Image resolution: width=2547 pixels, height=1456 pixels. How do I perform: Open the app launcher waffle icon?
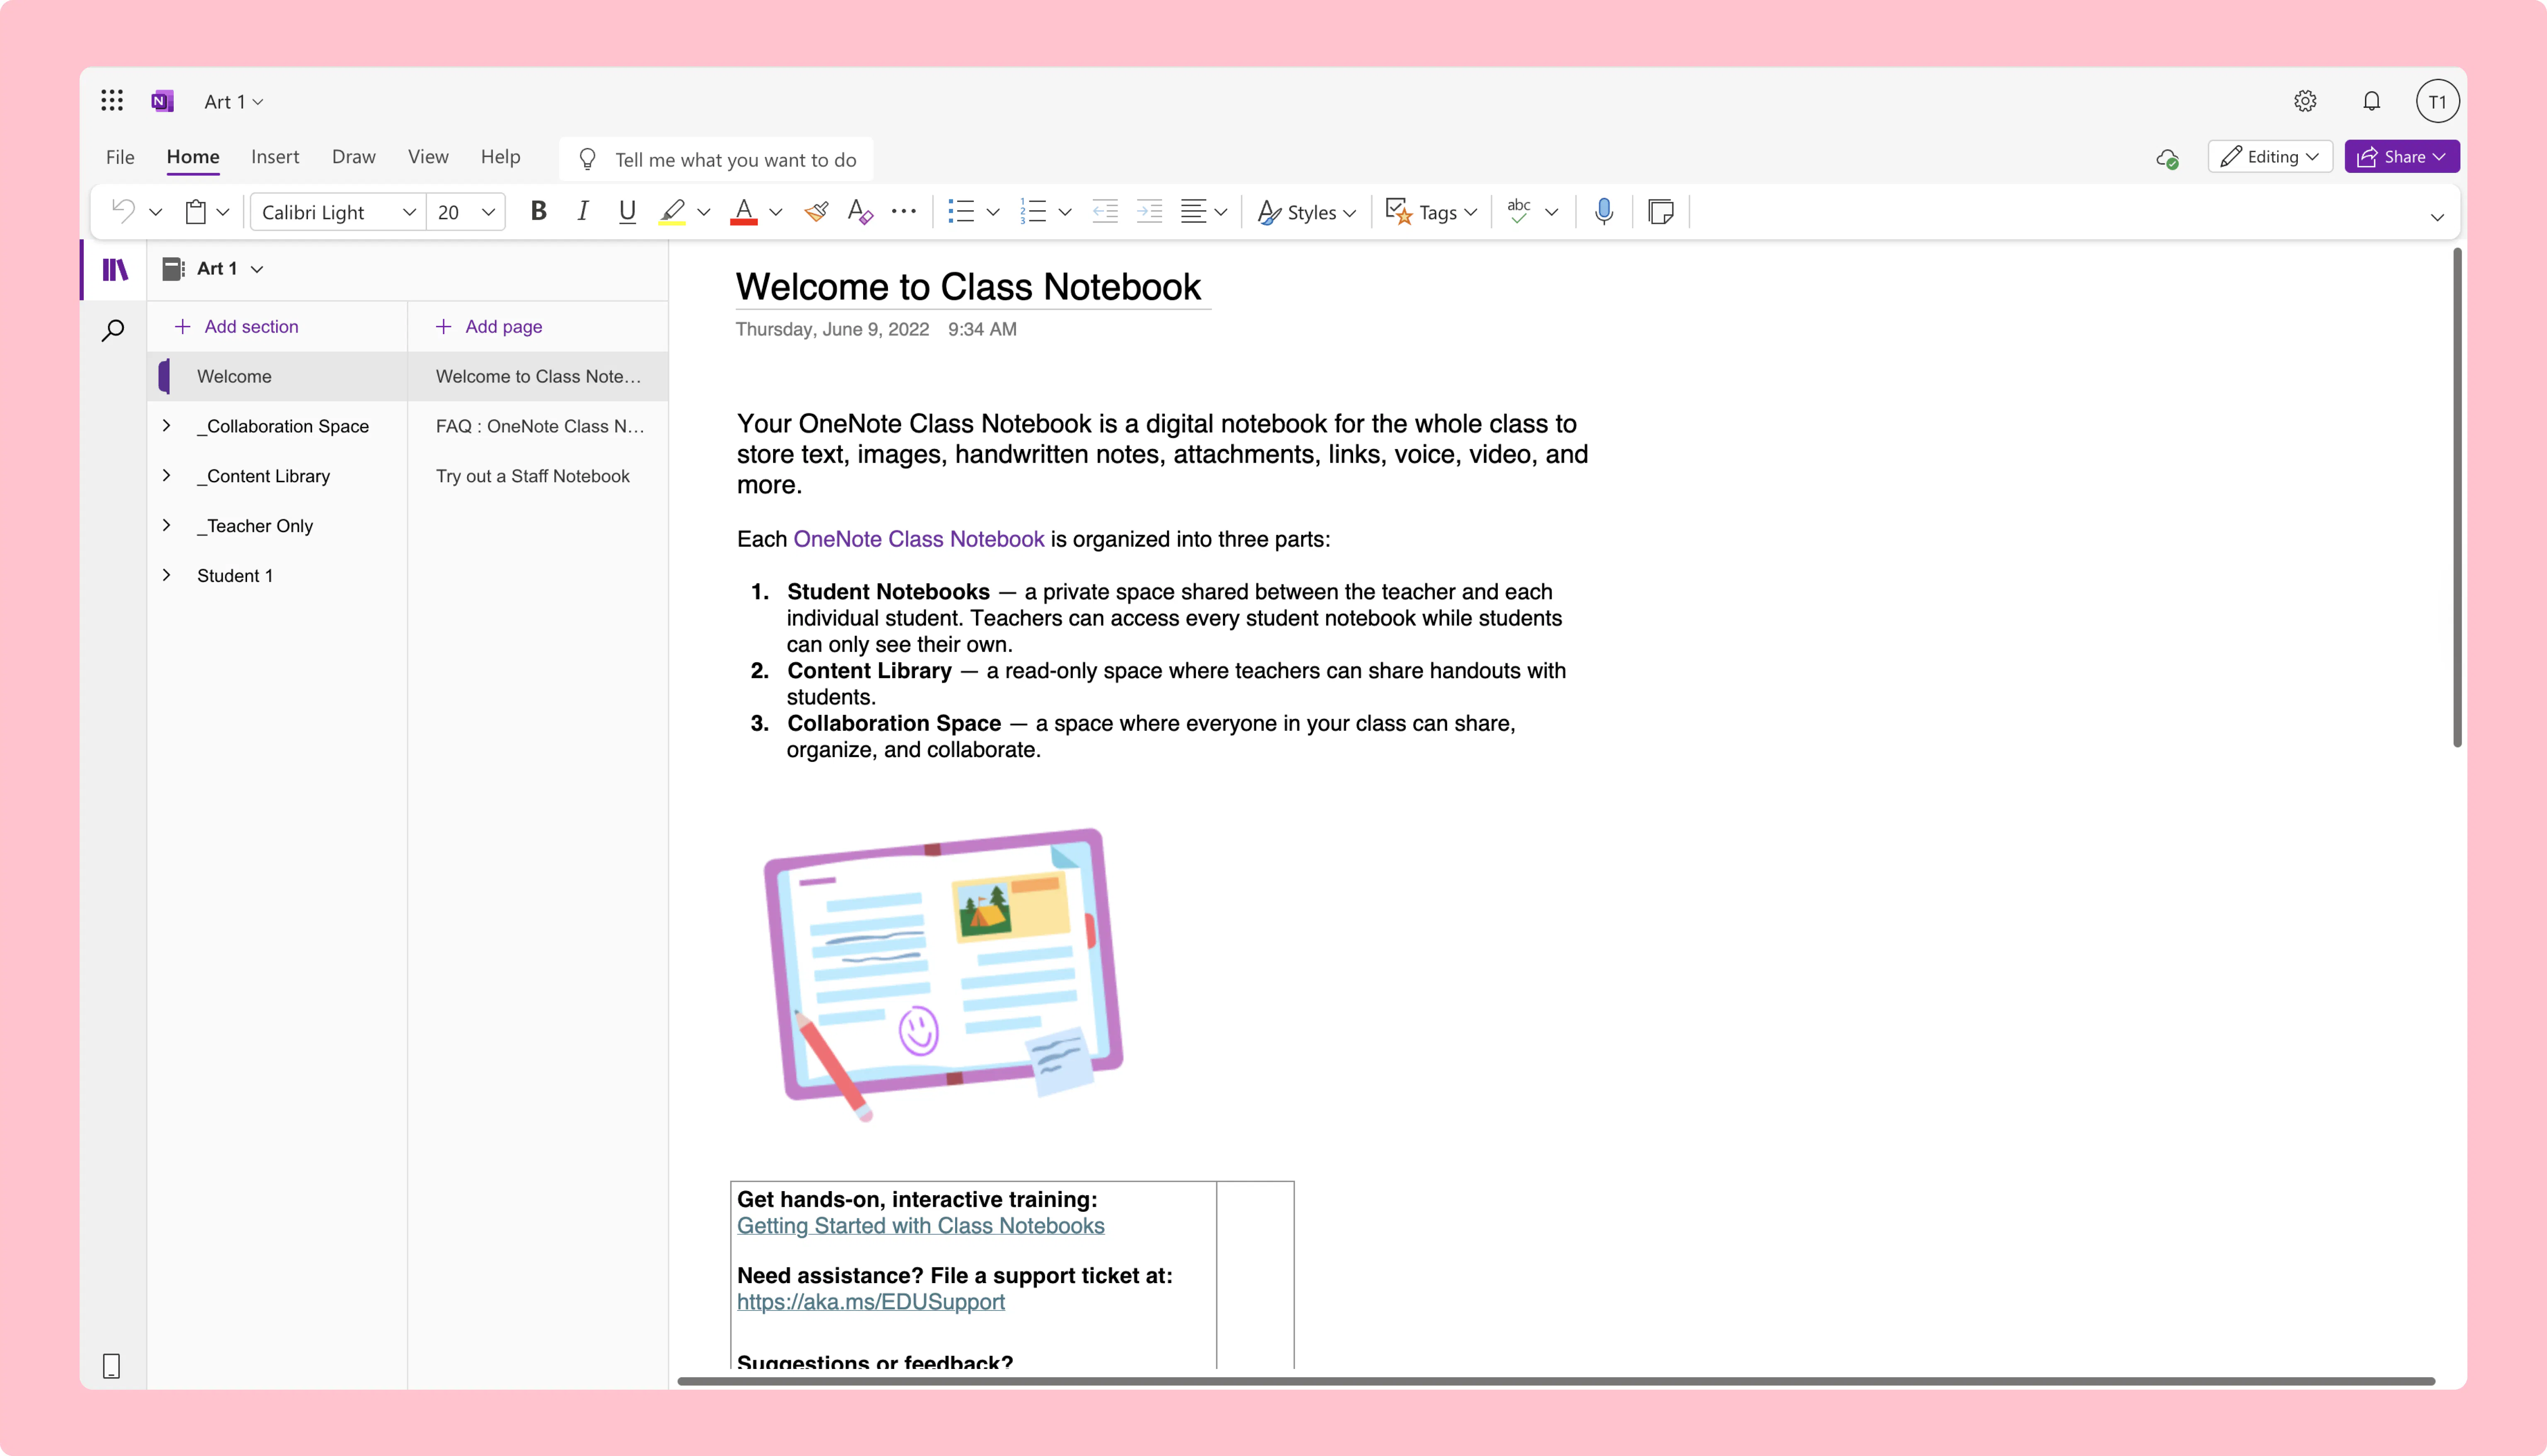point(112,100)
